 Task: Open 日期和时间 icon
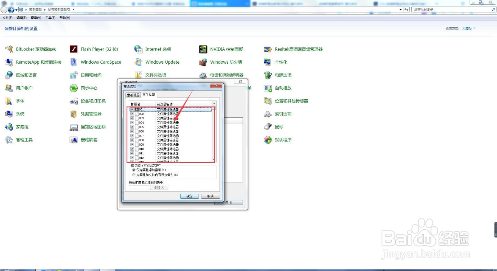(74, 75)
